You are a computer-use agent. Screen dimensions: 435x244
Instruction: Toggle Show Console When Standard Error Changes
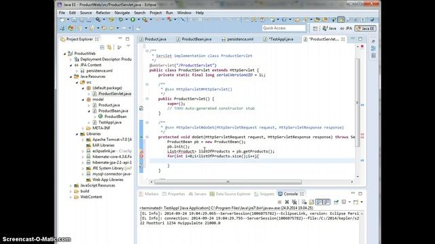point(326,202)
